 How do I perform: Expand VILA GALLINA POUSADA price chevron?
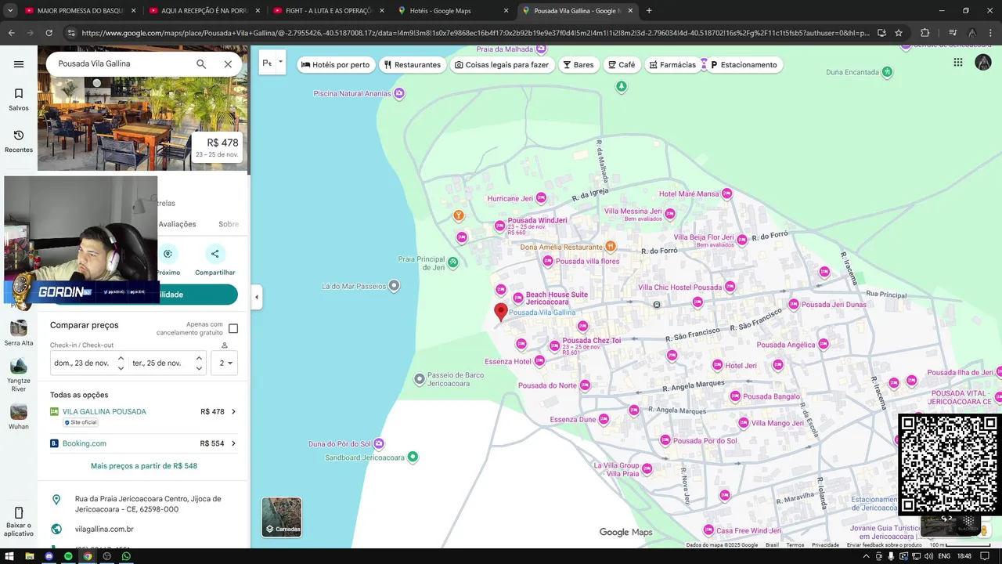click(x=233, y=411)
